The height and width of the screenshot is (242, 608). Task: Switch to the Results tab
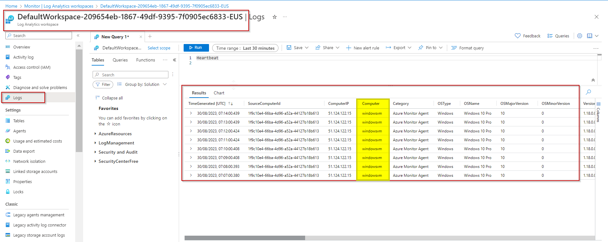point(199,93)
